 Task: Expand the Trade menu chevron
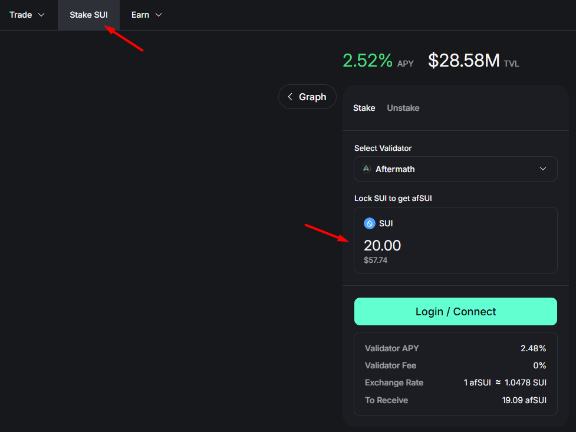tap(41, 15)
